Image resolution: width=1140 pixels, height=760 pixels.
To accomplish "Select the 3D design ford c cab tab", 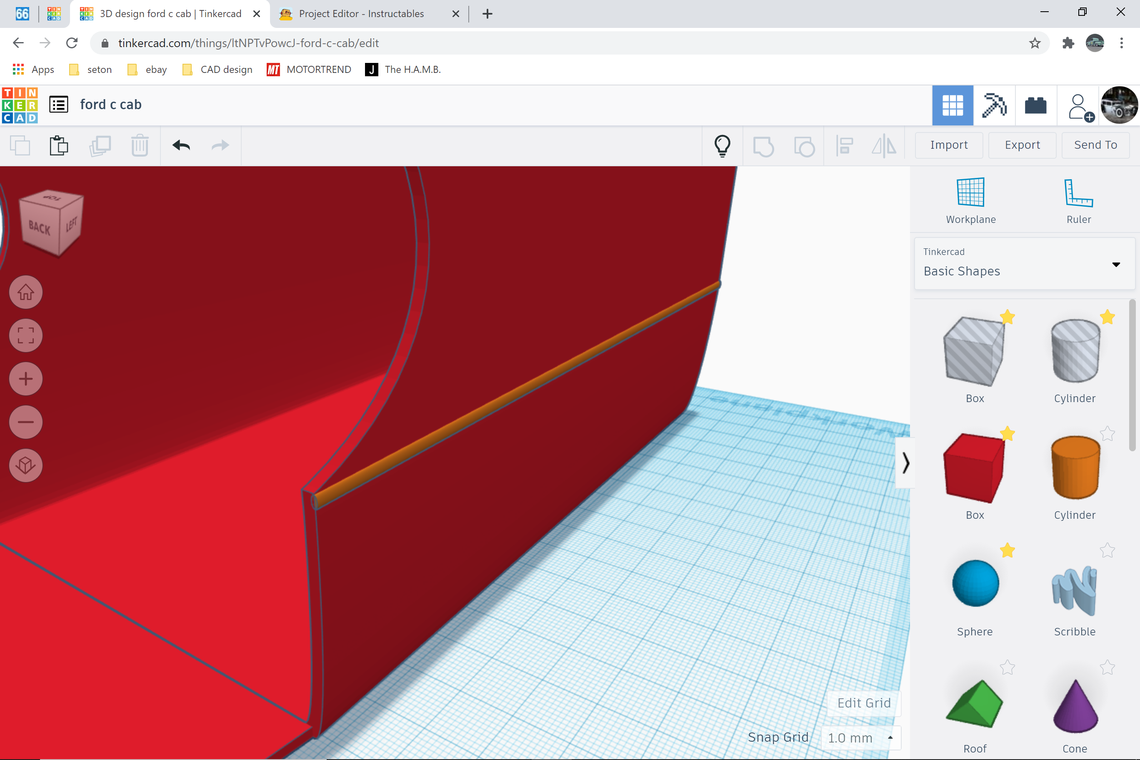I will click(x=170, y=14).
